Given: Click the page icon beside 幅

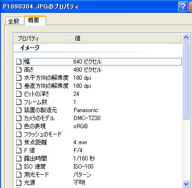Looking at the screenshot, I should coord(19,62).
